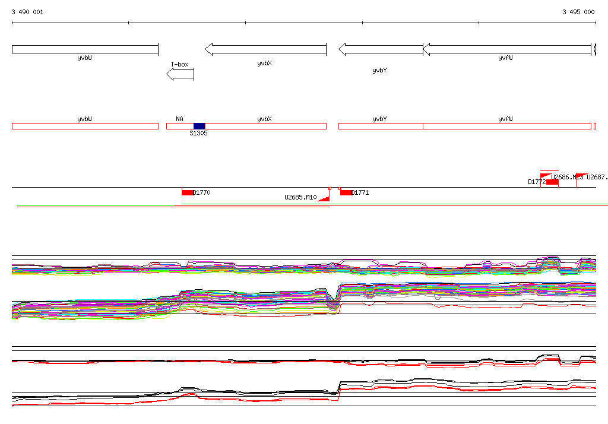Click the "D1772" label text

pyautogui.click(x=537, y=182)
